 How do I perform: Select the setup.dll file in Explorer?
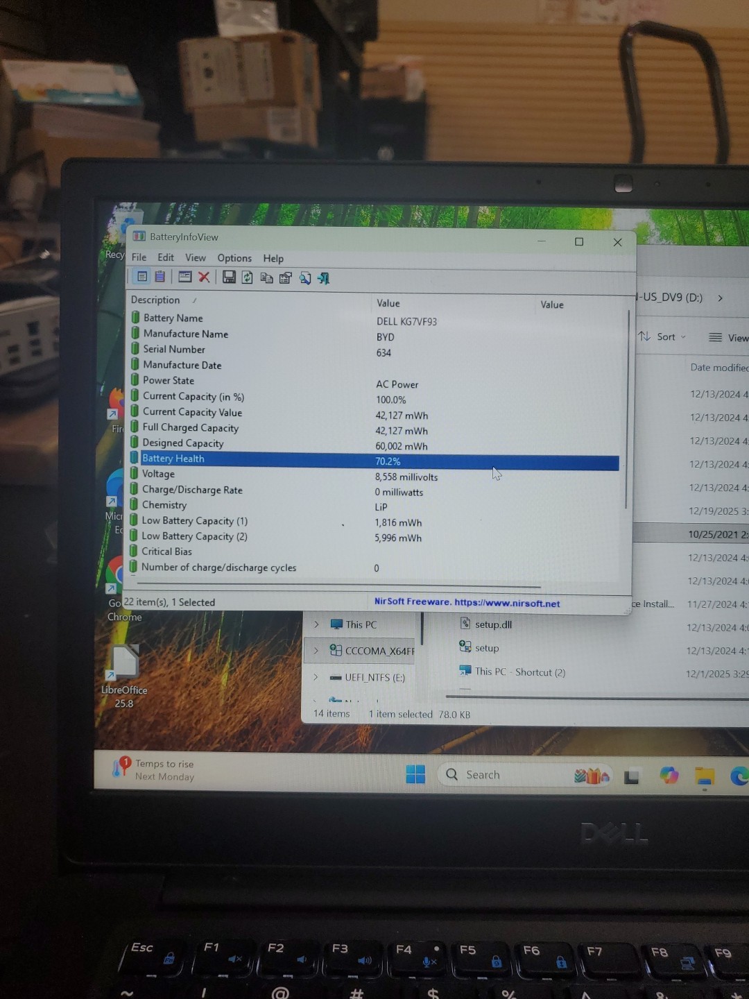[x=486, y=624]
